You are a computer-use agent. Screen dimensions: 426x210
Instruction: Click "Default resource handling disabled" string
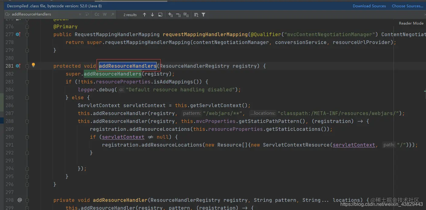coord(181,90)
